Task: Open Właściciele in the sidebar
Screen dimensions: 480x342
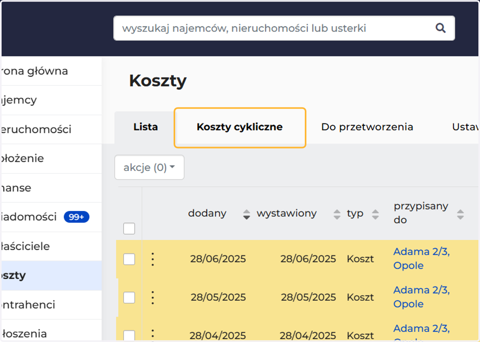Action: 52,246
